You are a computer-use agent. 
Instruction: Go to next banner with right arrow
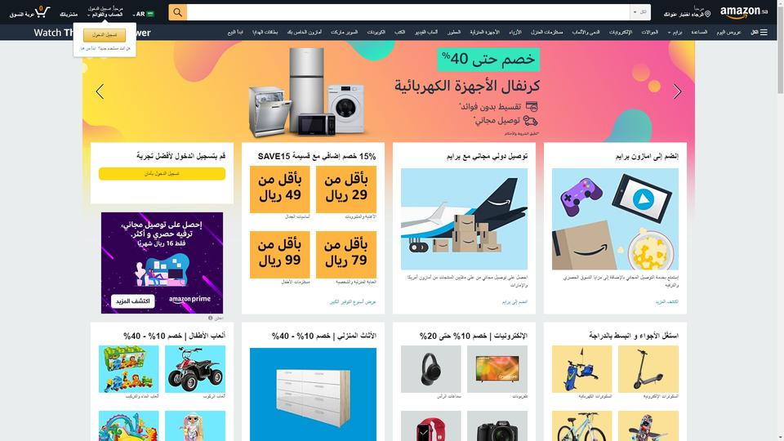point(677,91)
